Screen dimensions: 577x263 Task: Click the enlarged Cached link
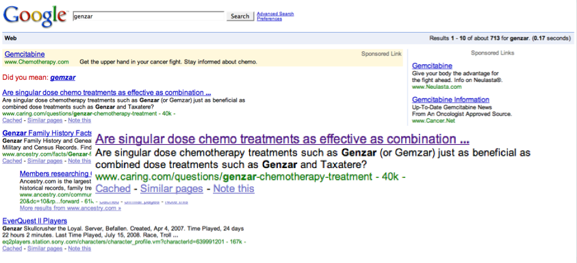113,189
